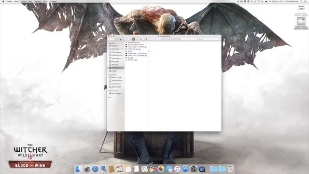Select the iMac device in sidebar

(x=115, y=77)
